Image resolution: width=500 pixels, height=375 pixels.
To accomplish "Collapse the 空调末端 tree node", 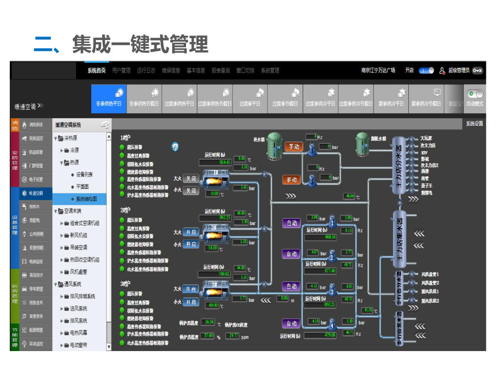I will [56, 211].
